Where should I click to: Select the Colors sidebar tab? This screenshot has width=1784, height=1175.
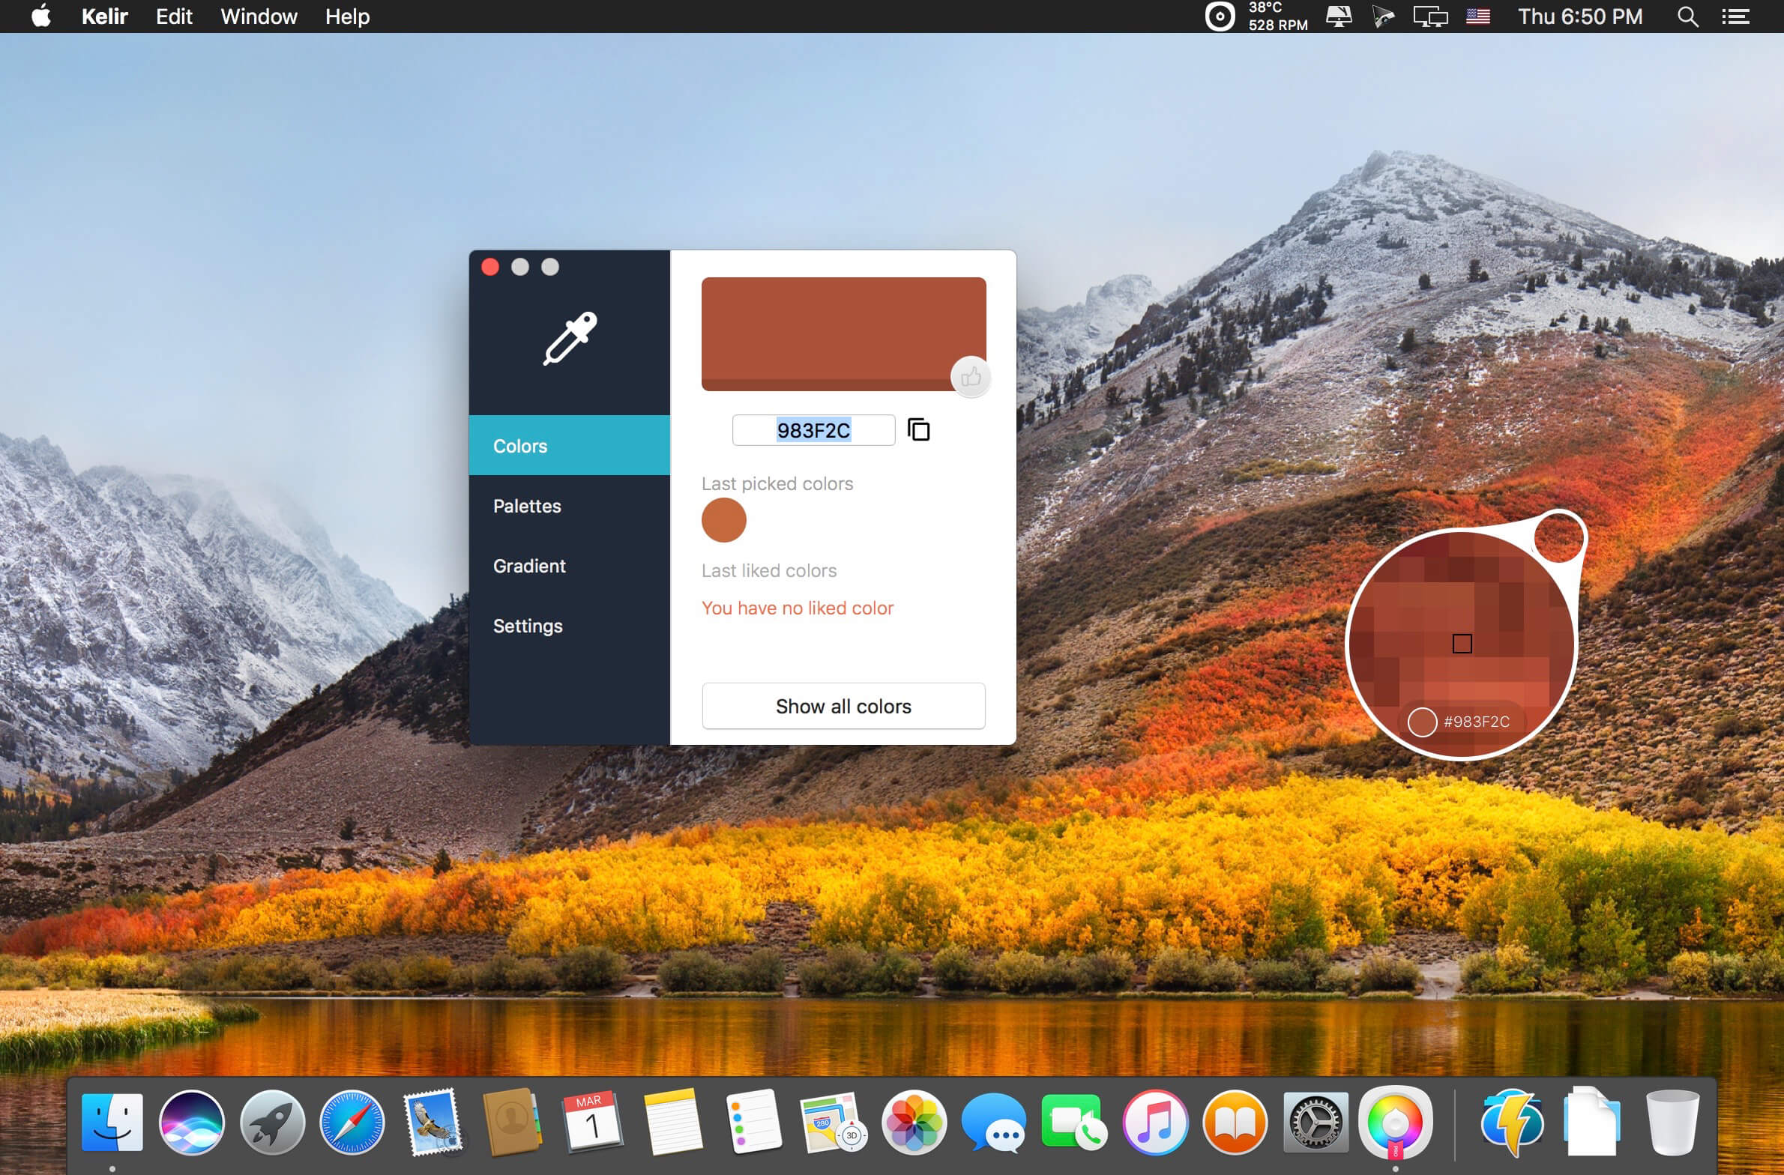click(x=570, y=445)
